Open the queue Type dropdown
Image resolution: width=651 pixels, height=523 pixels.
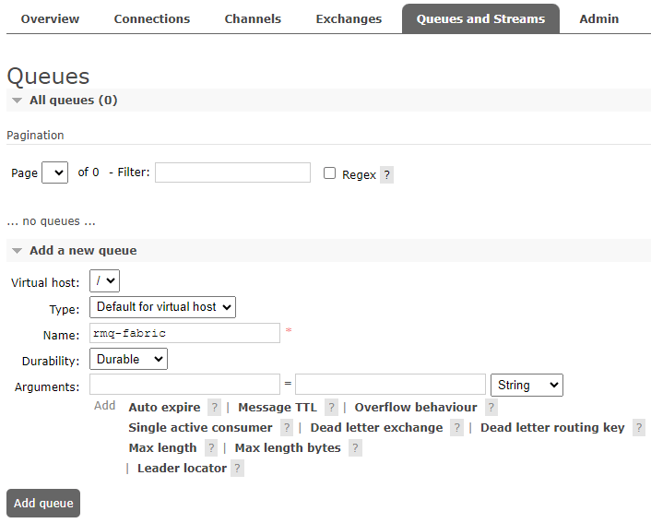[x=162, y=307]
